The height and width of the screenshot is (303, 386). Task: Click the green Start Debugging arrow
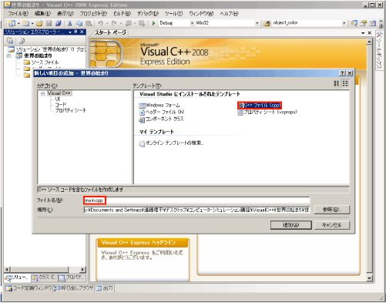(x=153, y=23)
